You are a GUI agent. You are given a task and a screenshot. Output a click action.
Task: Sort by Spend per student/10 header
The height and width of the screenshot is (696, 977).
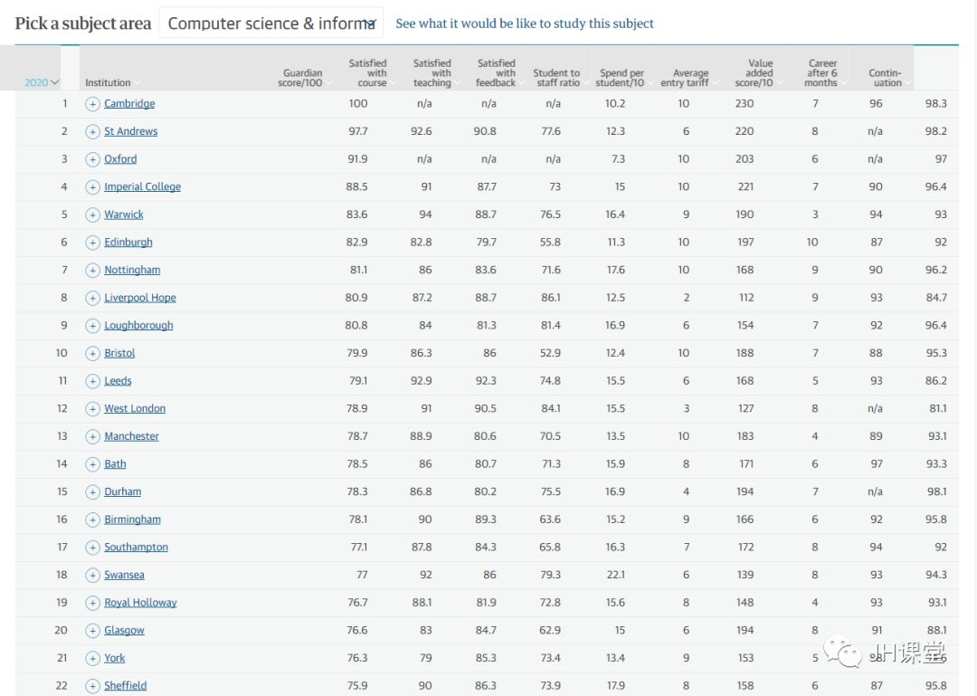tap(621, 78)
